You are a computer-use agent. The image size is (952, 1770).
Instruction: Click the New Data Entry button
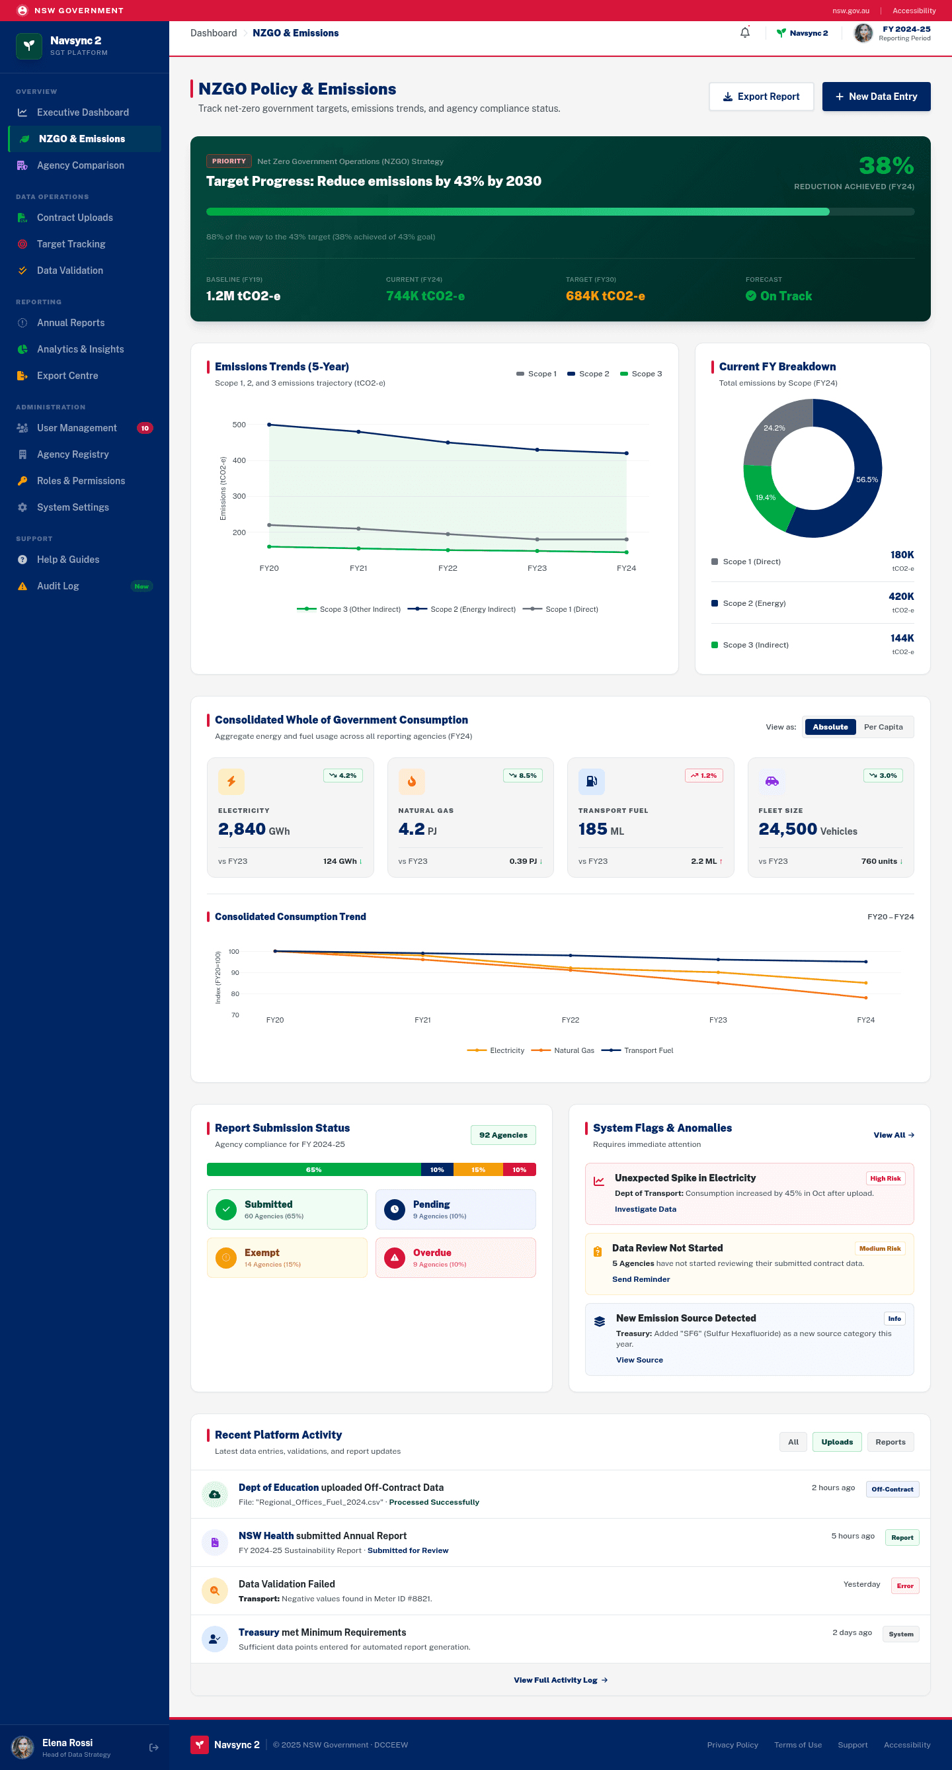876,97
